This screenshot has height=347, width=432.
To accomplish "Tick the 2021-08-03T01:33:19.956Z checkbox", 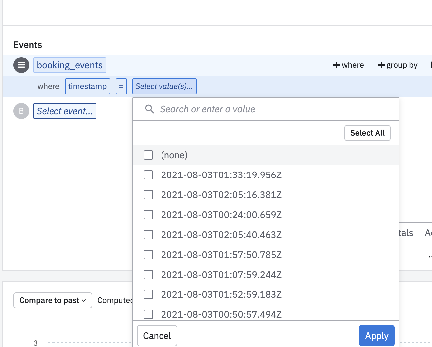I will 148,175.
